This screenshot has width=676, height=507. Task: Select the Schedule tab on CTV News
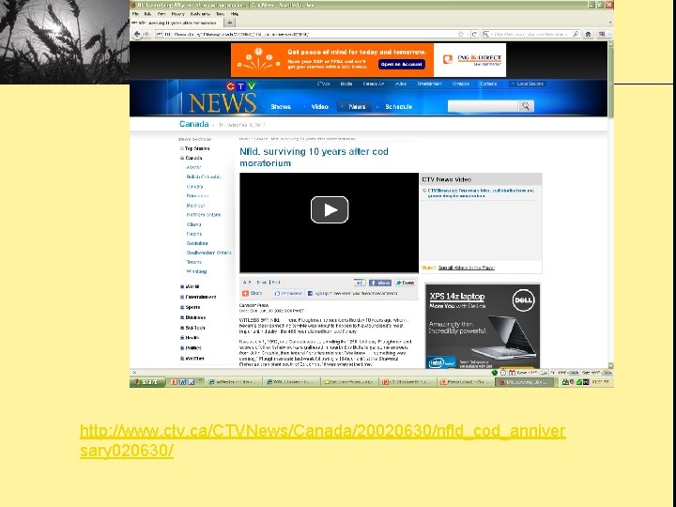398,106
